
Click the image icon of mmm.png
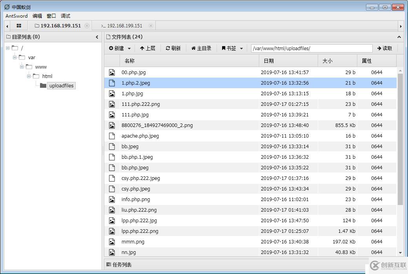click(112, 242)
